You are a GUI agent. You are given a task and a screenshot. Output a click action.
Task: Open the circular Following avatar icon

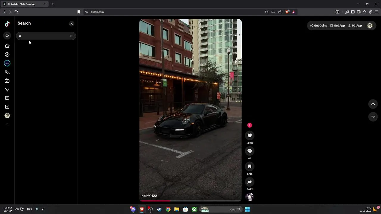pyautogui.click(x=7, y=63)
